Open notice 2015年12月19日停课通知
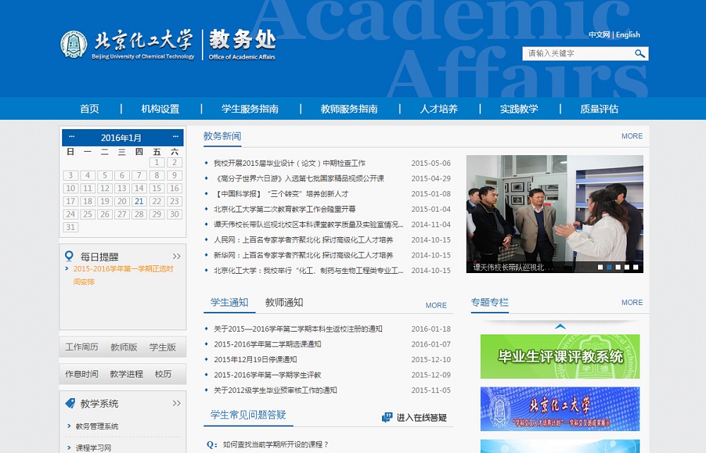Screen dimensions: 706x453 point(256,359)
